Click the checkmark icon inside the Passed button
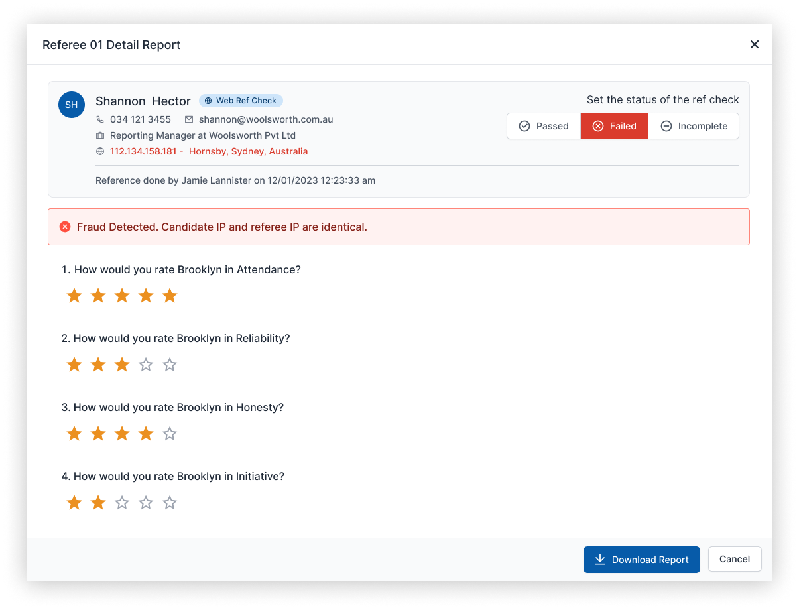This screenshot has height=610, width=799. [x=526, y=125]
